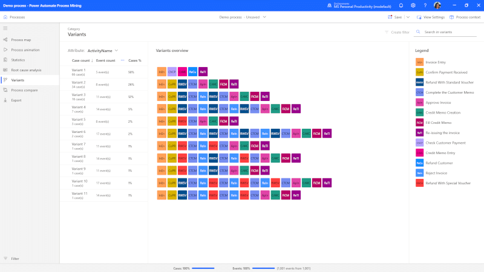Click the more options ellipsis in the table header
The height and width of the screenshot is (272, 484).
click(x=123, y=60)
